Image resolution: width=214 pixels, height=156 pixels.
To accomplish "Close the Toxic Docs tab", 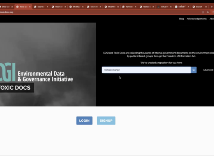I will (x=30, y=7).
